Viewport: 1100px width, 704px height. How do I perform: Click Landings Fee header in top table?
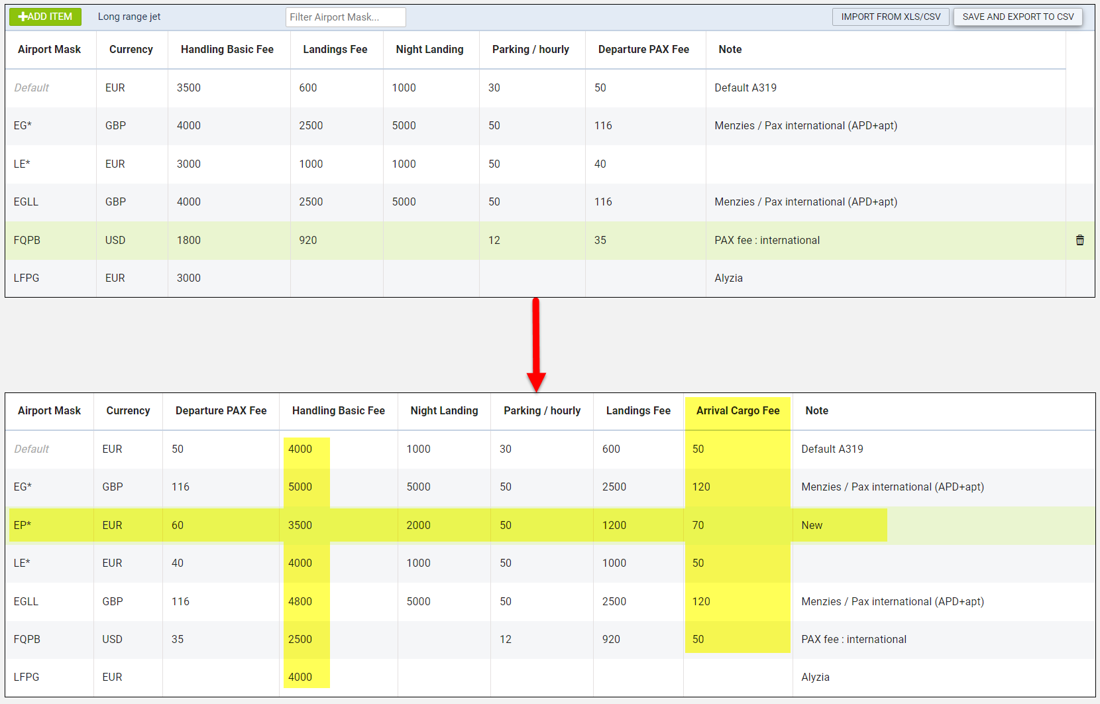[335, 49]
